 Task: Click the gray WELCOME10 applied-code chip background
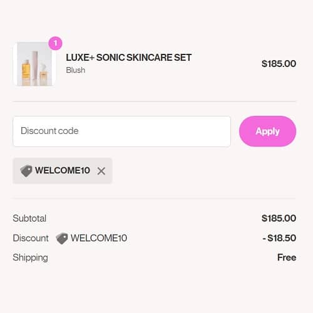[63, 171]
